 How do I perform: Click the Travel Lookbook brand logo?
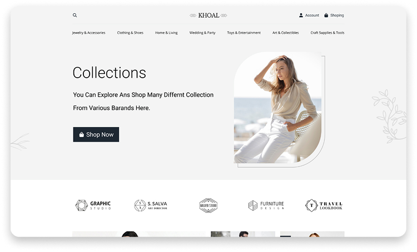pyautogui.click(x=324, y=205)
